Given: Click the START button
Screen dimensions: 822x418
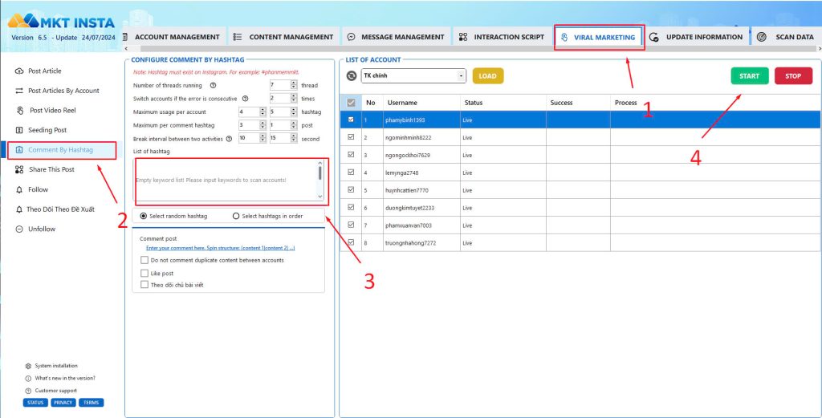Looking at the screenshot, I should [750, 76].
